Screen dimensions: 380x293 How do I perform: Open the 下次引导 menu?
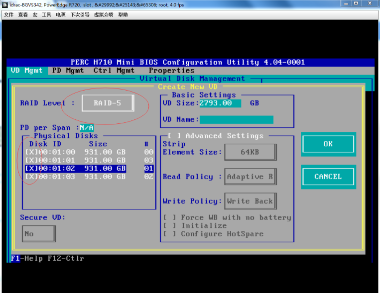(80, 15)
